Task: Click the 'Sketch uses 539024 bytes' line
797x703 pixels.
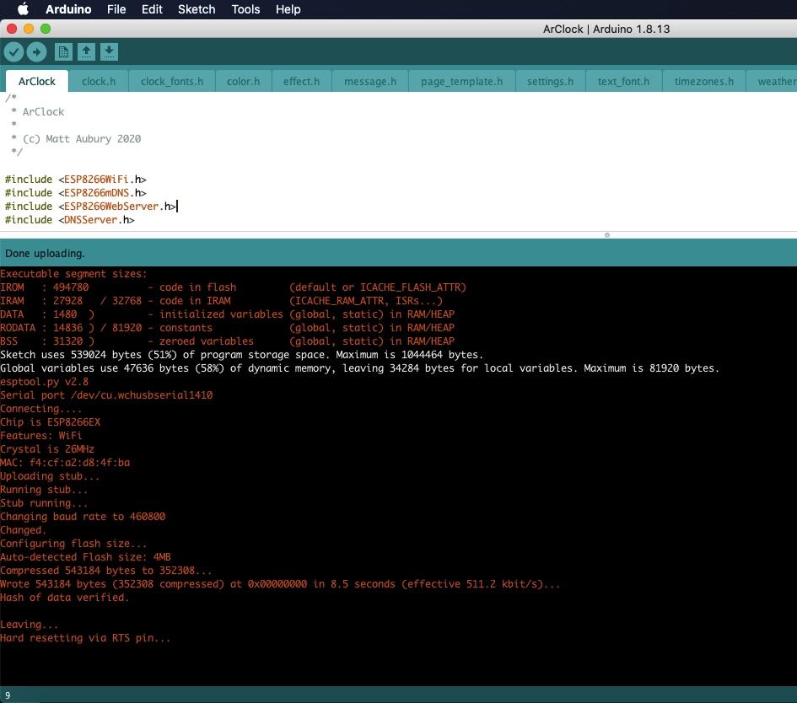Action: 242,355
